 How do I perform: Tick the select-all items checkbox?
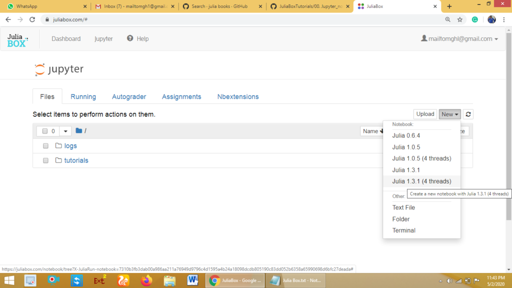click(45, 131)
